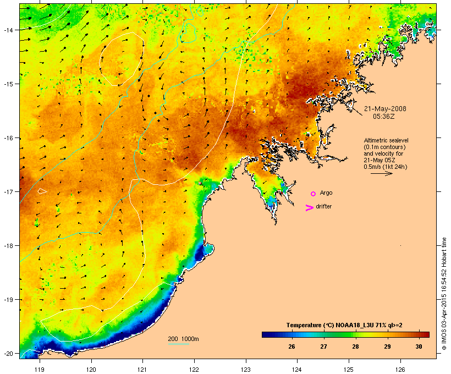Click the latitude label -14
Viewport: 451px width, 374px height.
pos(8,30)
